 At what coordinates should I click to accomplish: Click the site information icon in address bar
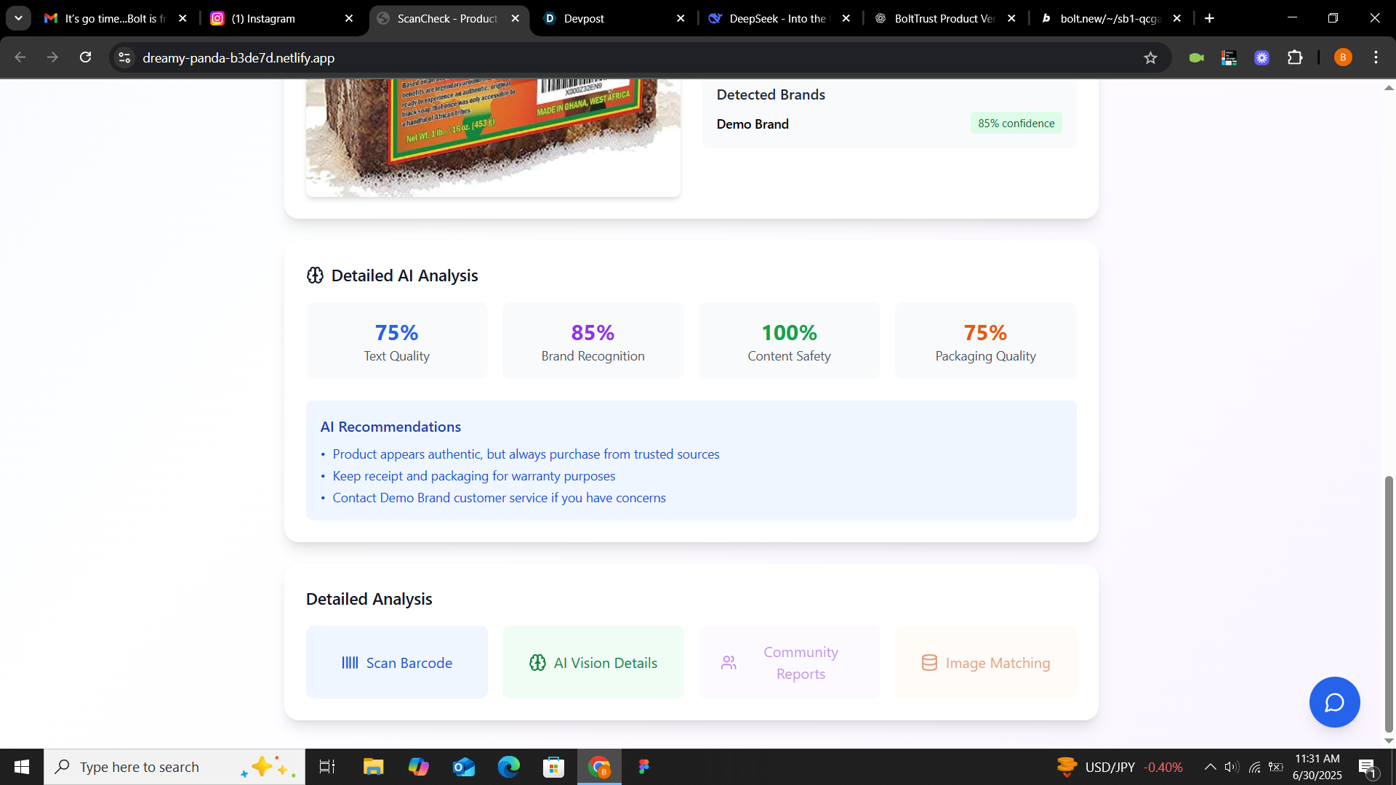(x=125, y=57)
